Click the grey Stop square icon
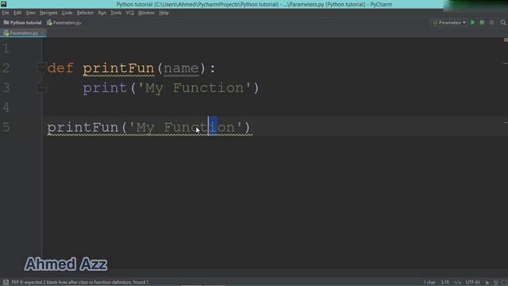508x286 pixels. click(x=491, y=22)
